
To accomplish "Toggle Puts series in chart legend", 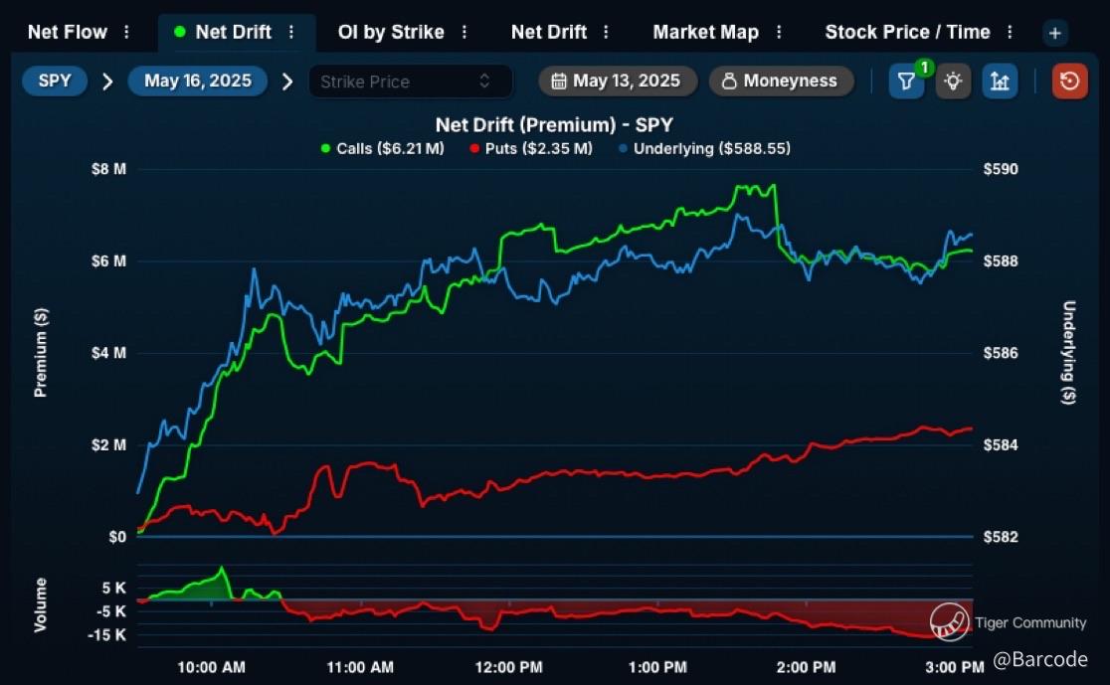I will coord(537,148).
